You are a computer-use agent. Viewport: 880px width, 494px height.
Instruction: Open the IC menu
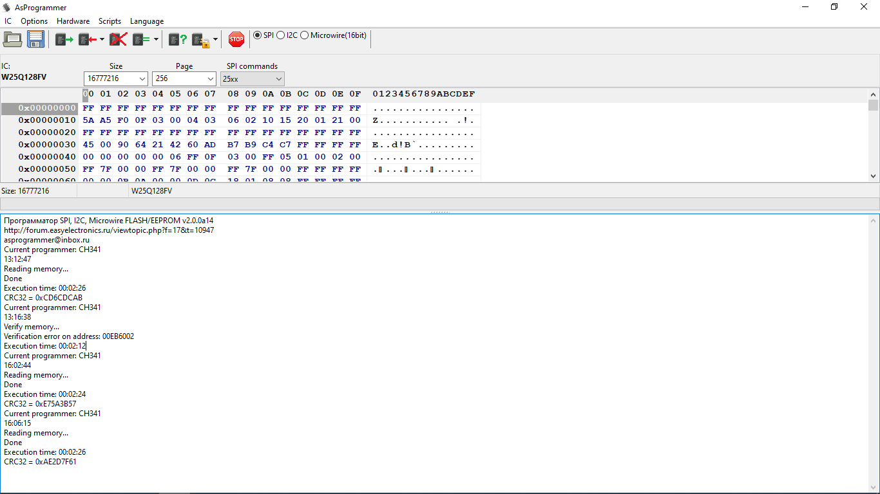(8, 21)
